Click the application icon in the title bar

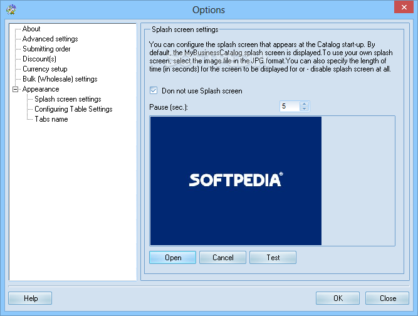11,9
